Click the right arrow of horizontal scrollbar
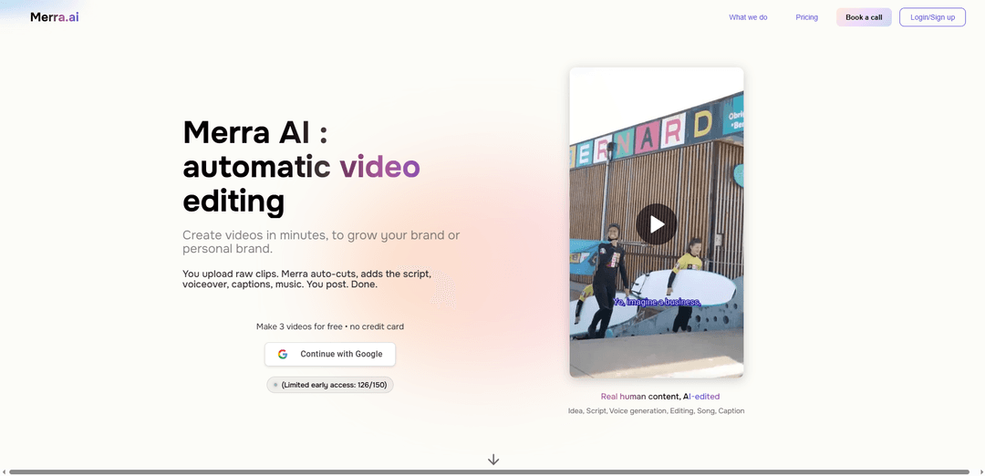Viewport: 985px width, 476px height. click(980, 471)
